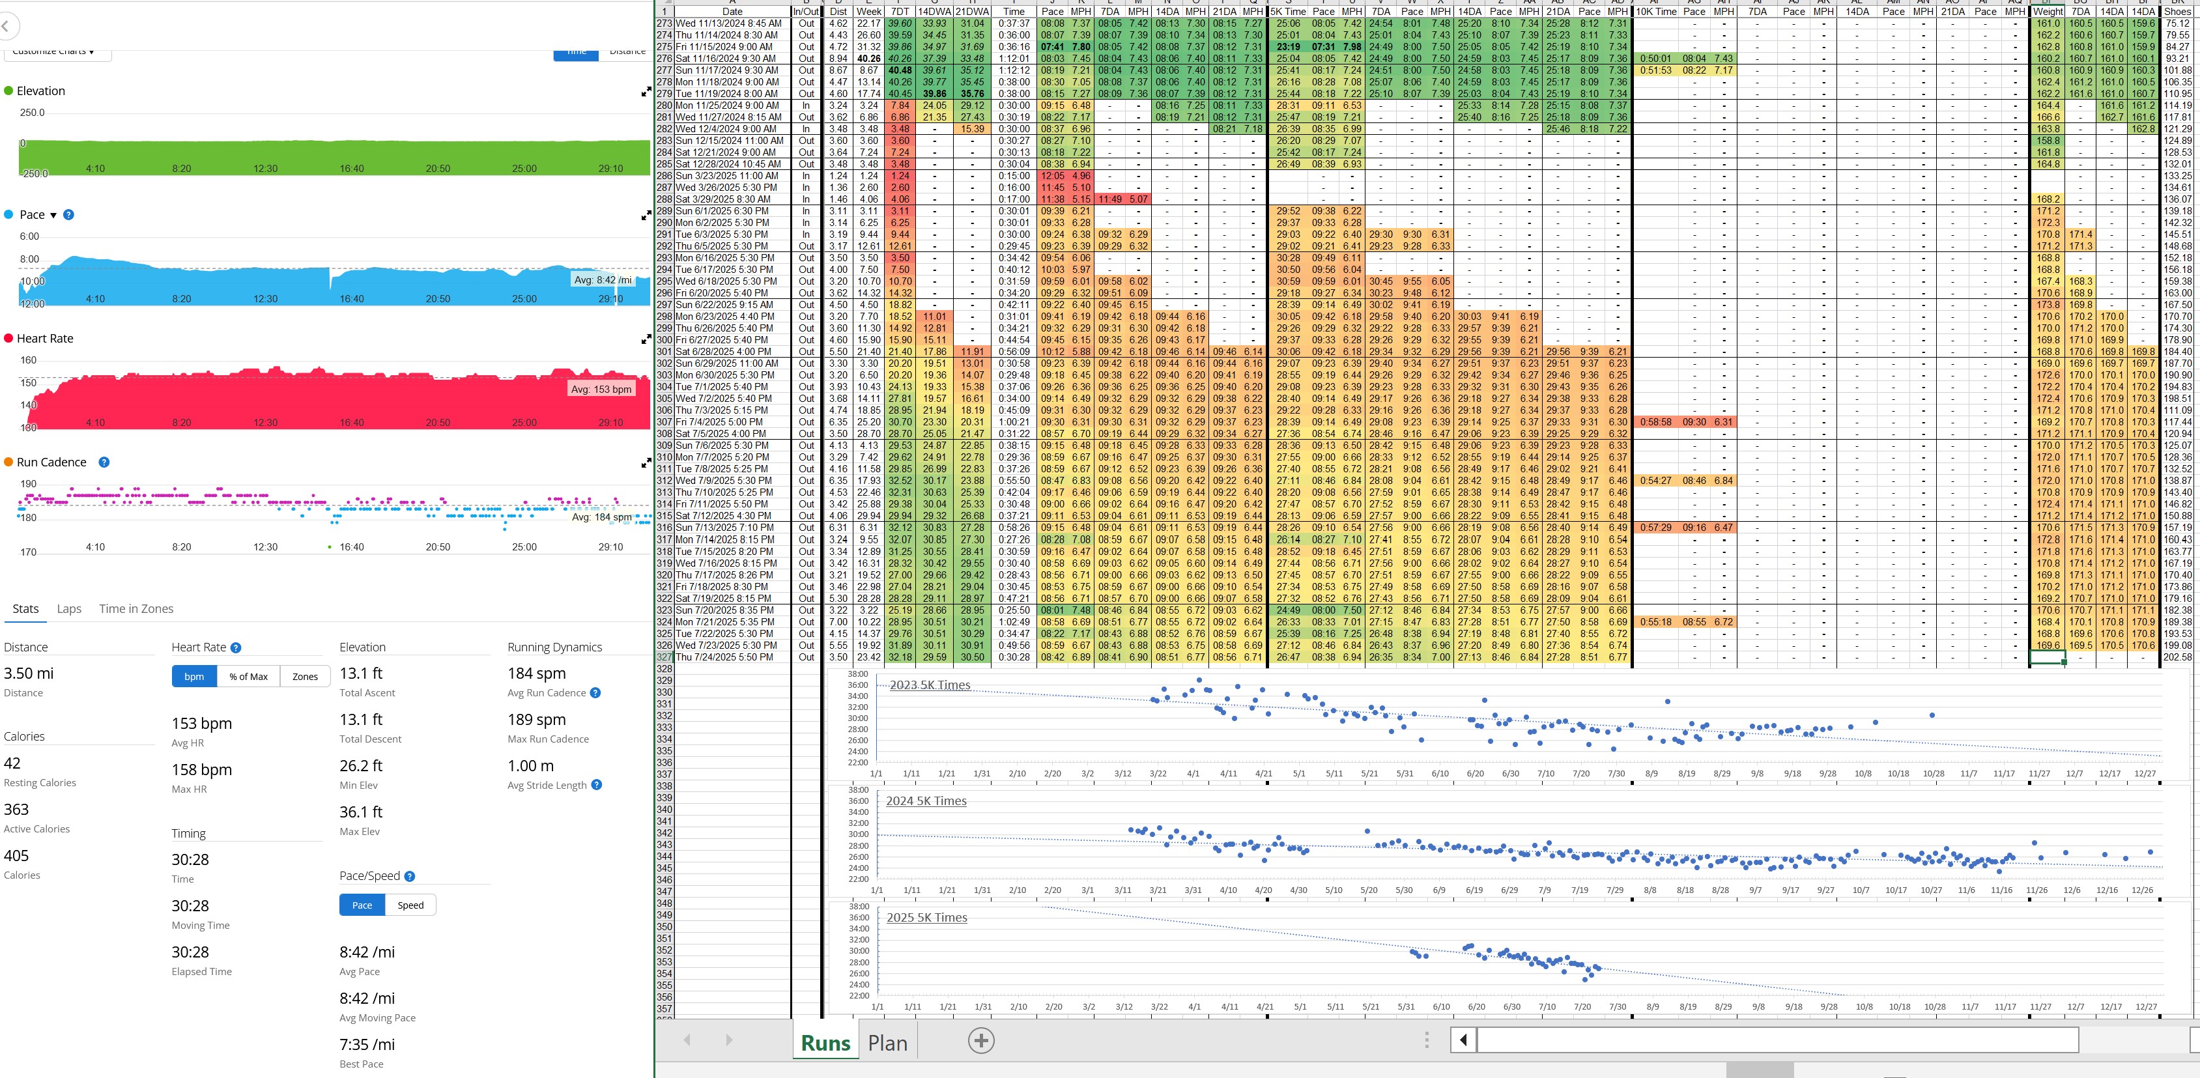Expand the Run Cadence chart to fullscreen
This screenshot has width=2200, height=1078.
[x=646, y=463]
